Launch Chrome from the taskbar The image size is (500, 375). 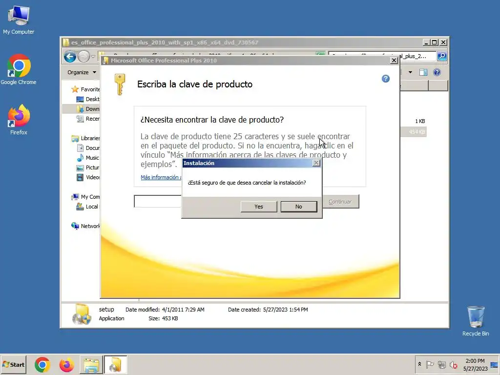click(x=42, y=365)
